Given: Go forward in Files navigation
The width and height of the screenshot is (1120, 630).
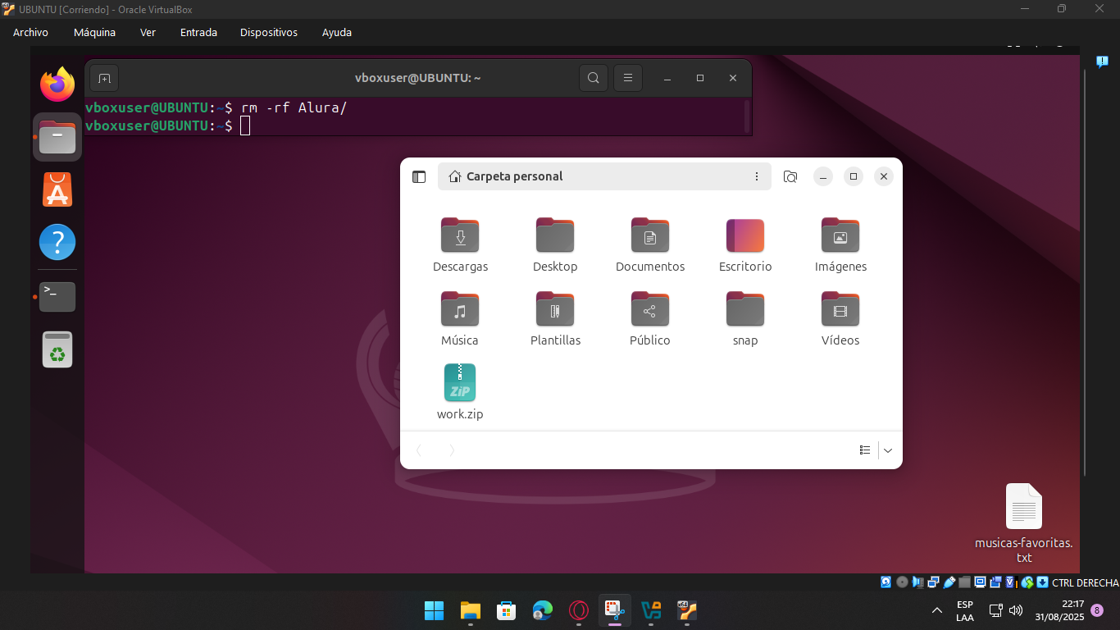Looking at the screenshot, I should [452, 450].
